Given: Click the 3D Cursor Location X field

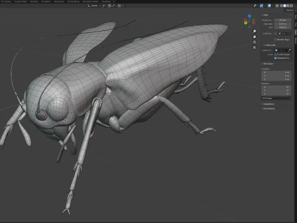Looking at the screenshot, I should click(277, 72).
